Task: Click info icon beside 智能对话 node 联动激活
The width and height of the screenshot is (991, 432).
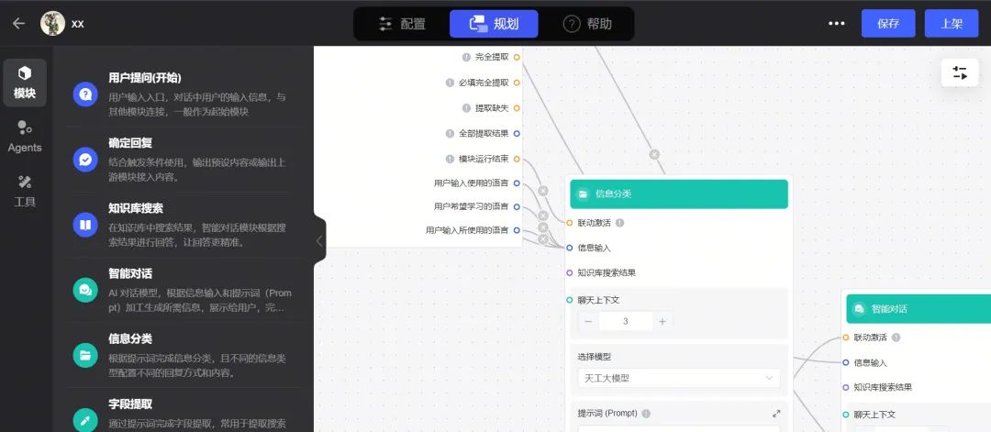Action: click(896, 338)
